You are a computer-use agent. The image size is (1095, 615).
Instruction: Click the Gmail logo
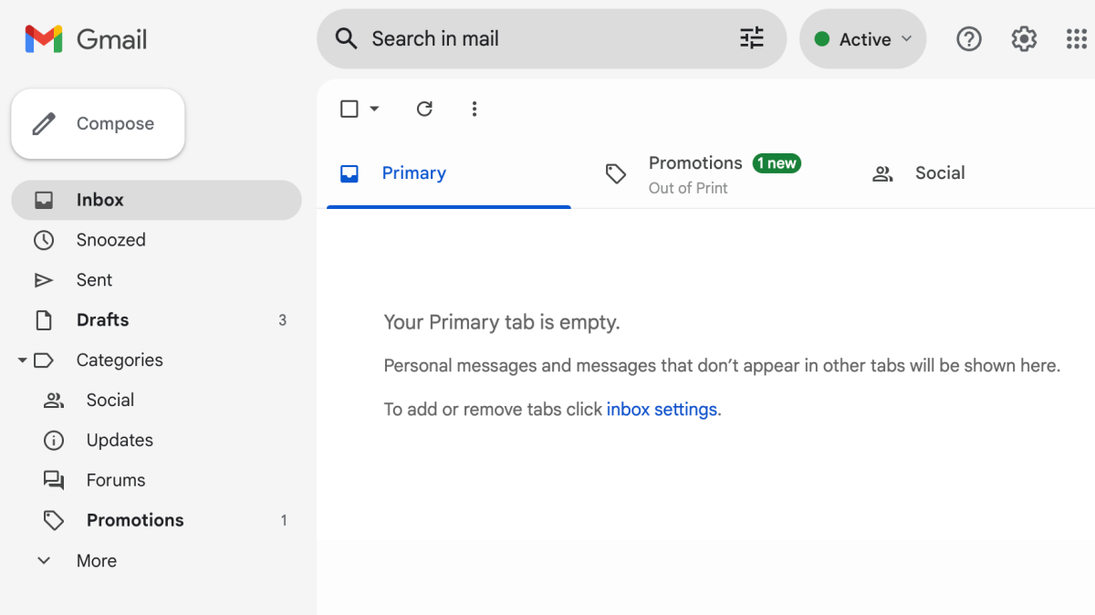coord(86,39)
